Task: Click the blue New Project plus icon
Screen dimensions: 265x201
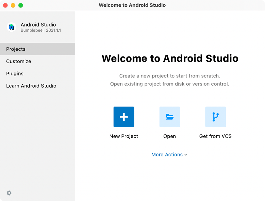Action: click(124, 117)
